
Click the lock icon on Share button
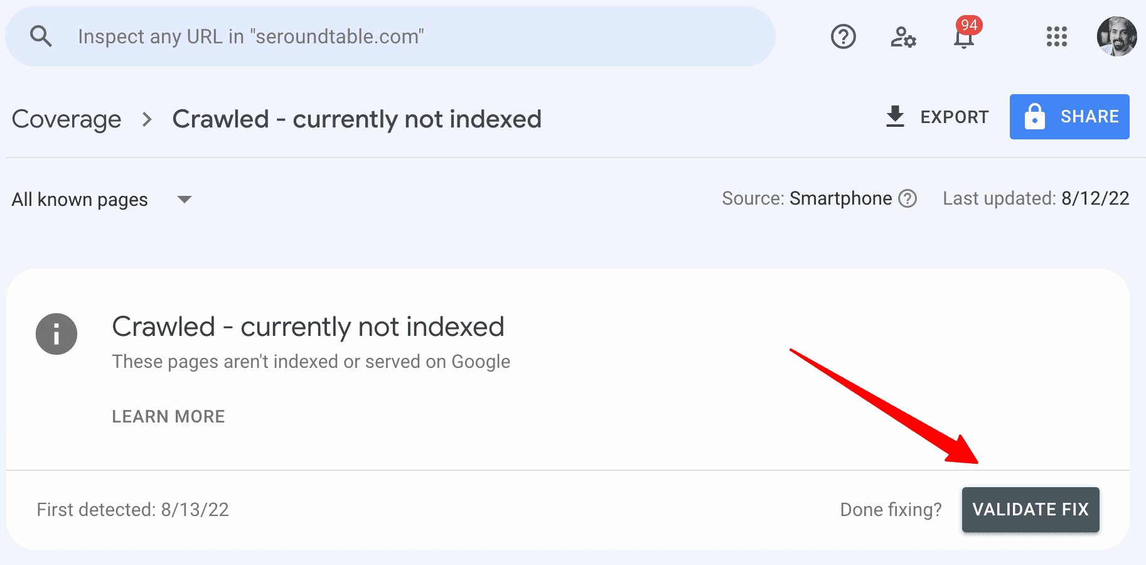point(1036,116)
